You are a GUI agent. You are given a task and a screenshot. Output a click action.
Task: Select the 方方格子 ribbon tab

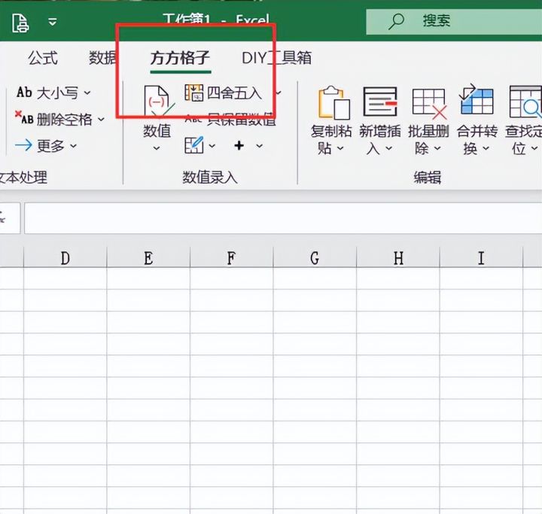click(x=180, y=58)
